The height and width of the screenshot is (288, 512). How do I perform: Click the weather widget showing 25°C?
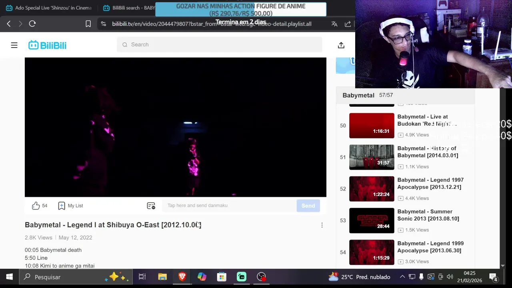click(359, 277)
